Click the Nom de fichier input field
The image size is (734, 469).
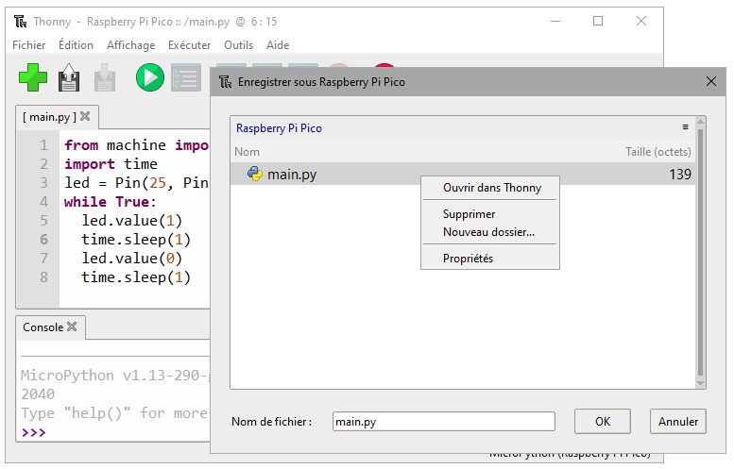(x=443, y=422)
